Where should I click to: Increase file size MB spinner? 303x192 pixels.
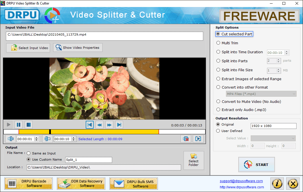pos(279,69)
